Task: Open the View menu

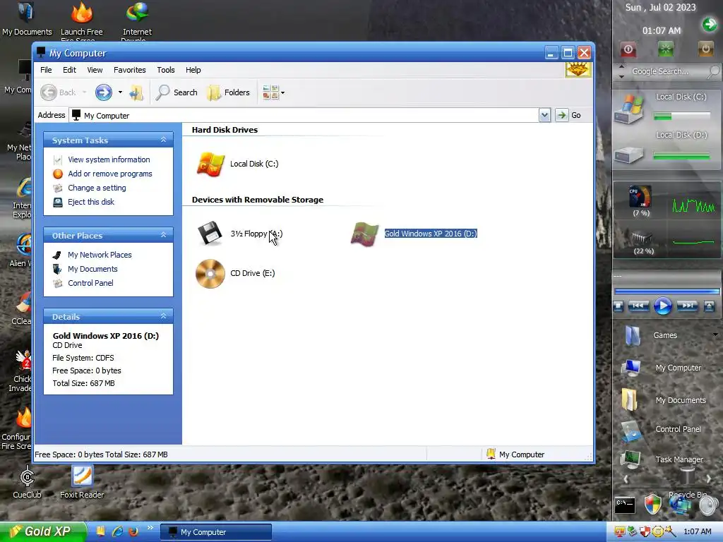Action: point(95,70)
